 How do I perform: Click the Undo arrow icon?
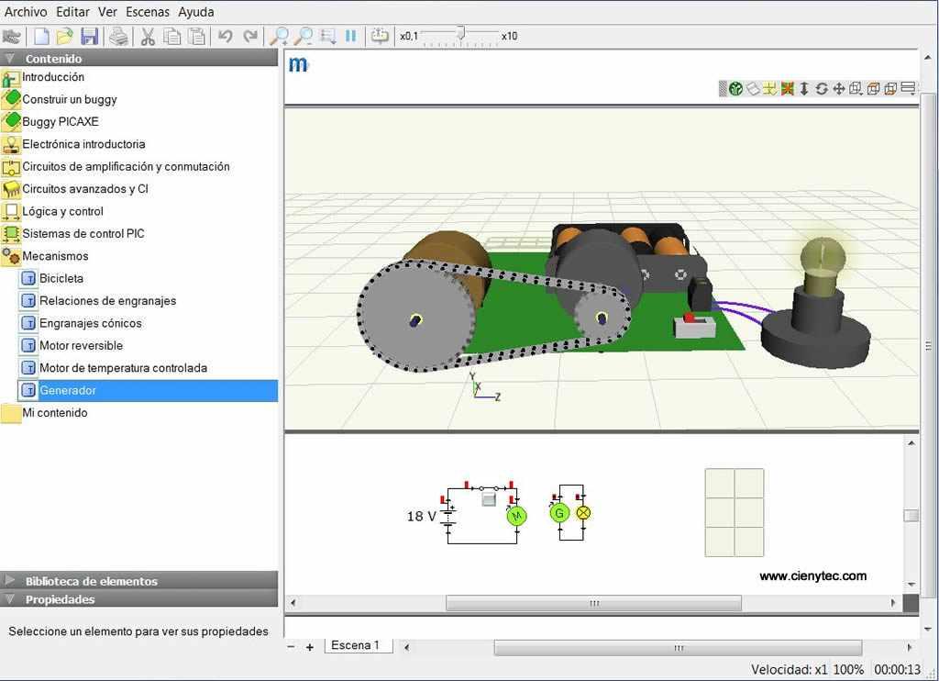pos(225,37)
